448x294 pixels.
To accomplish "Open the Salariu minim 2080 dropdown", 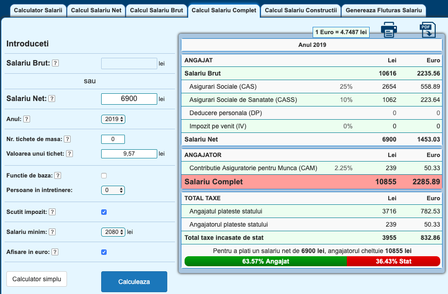I will tap(113, 232).
